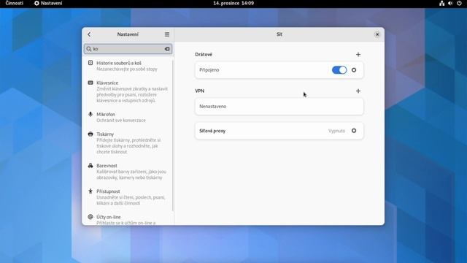Go back using the sidebar back arrow
Viewport: 467px width, 263px height.
(x=89, y=34)
